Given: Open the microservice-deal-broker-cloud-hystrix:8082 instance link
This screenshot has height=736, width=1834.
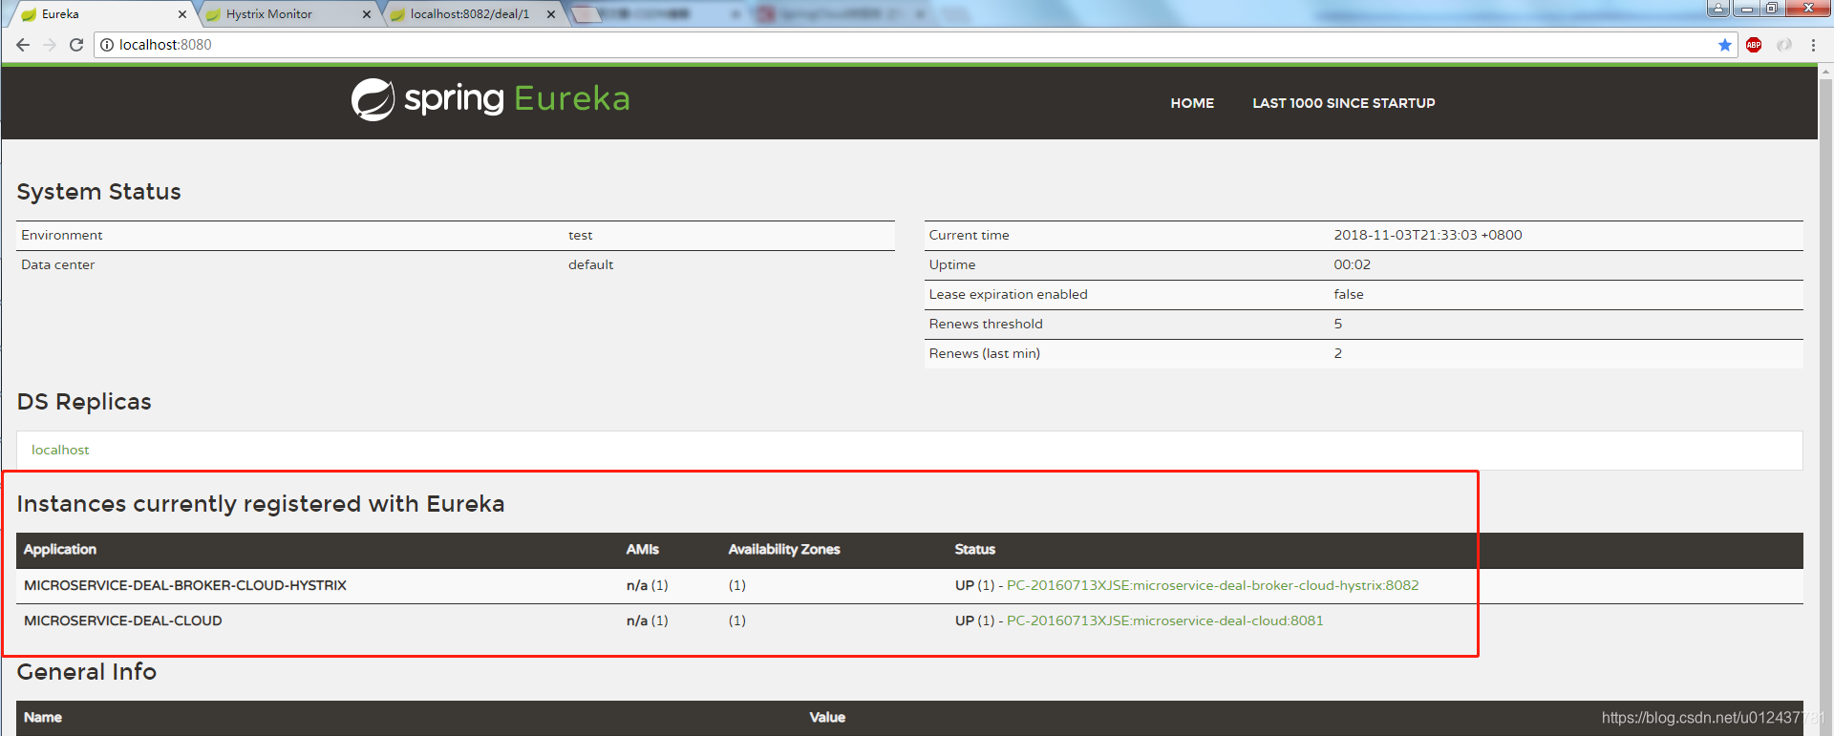Looking at the screenshot, I should (1213, 585).
